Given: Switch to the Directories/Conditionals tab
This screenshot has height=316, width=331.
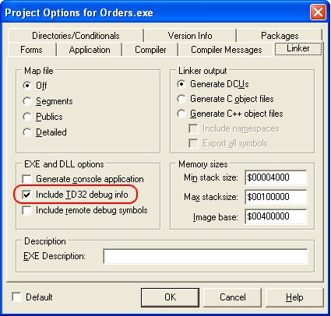Looking at the screenshot, I should pyautogui.click(x=76, y=35).
